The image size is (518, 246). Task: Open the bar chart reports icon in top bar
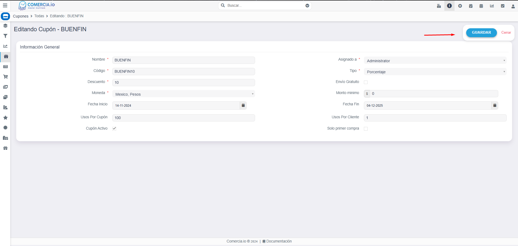[492, 6]
